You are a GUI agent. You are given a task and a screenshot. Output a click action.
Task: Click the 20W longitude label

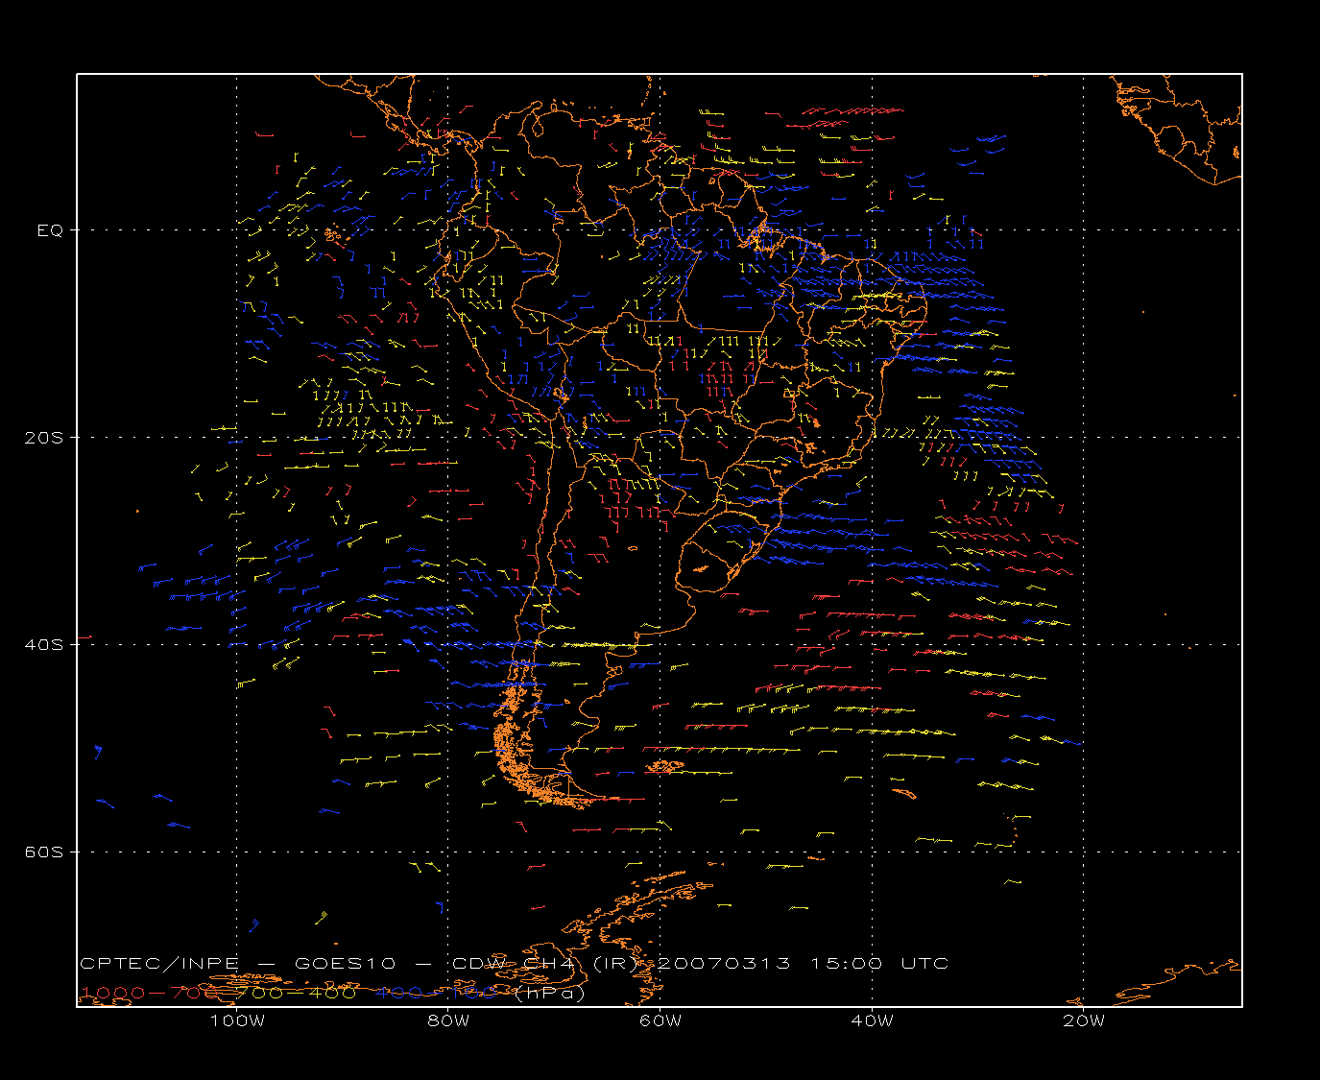click(1084, 1020)
